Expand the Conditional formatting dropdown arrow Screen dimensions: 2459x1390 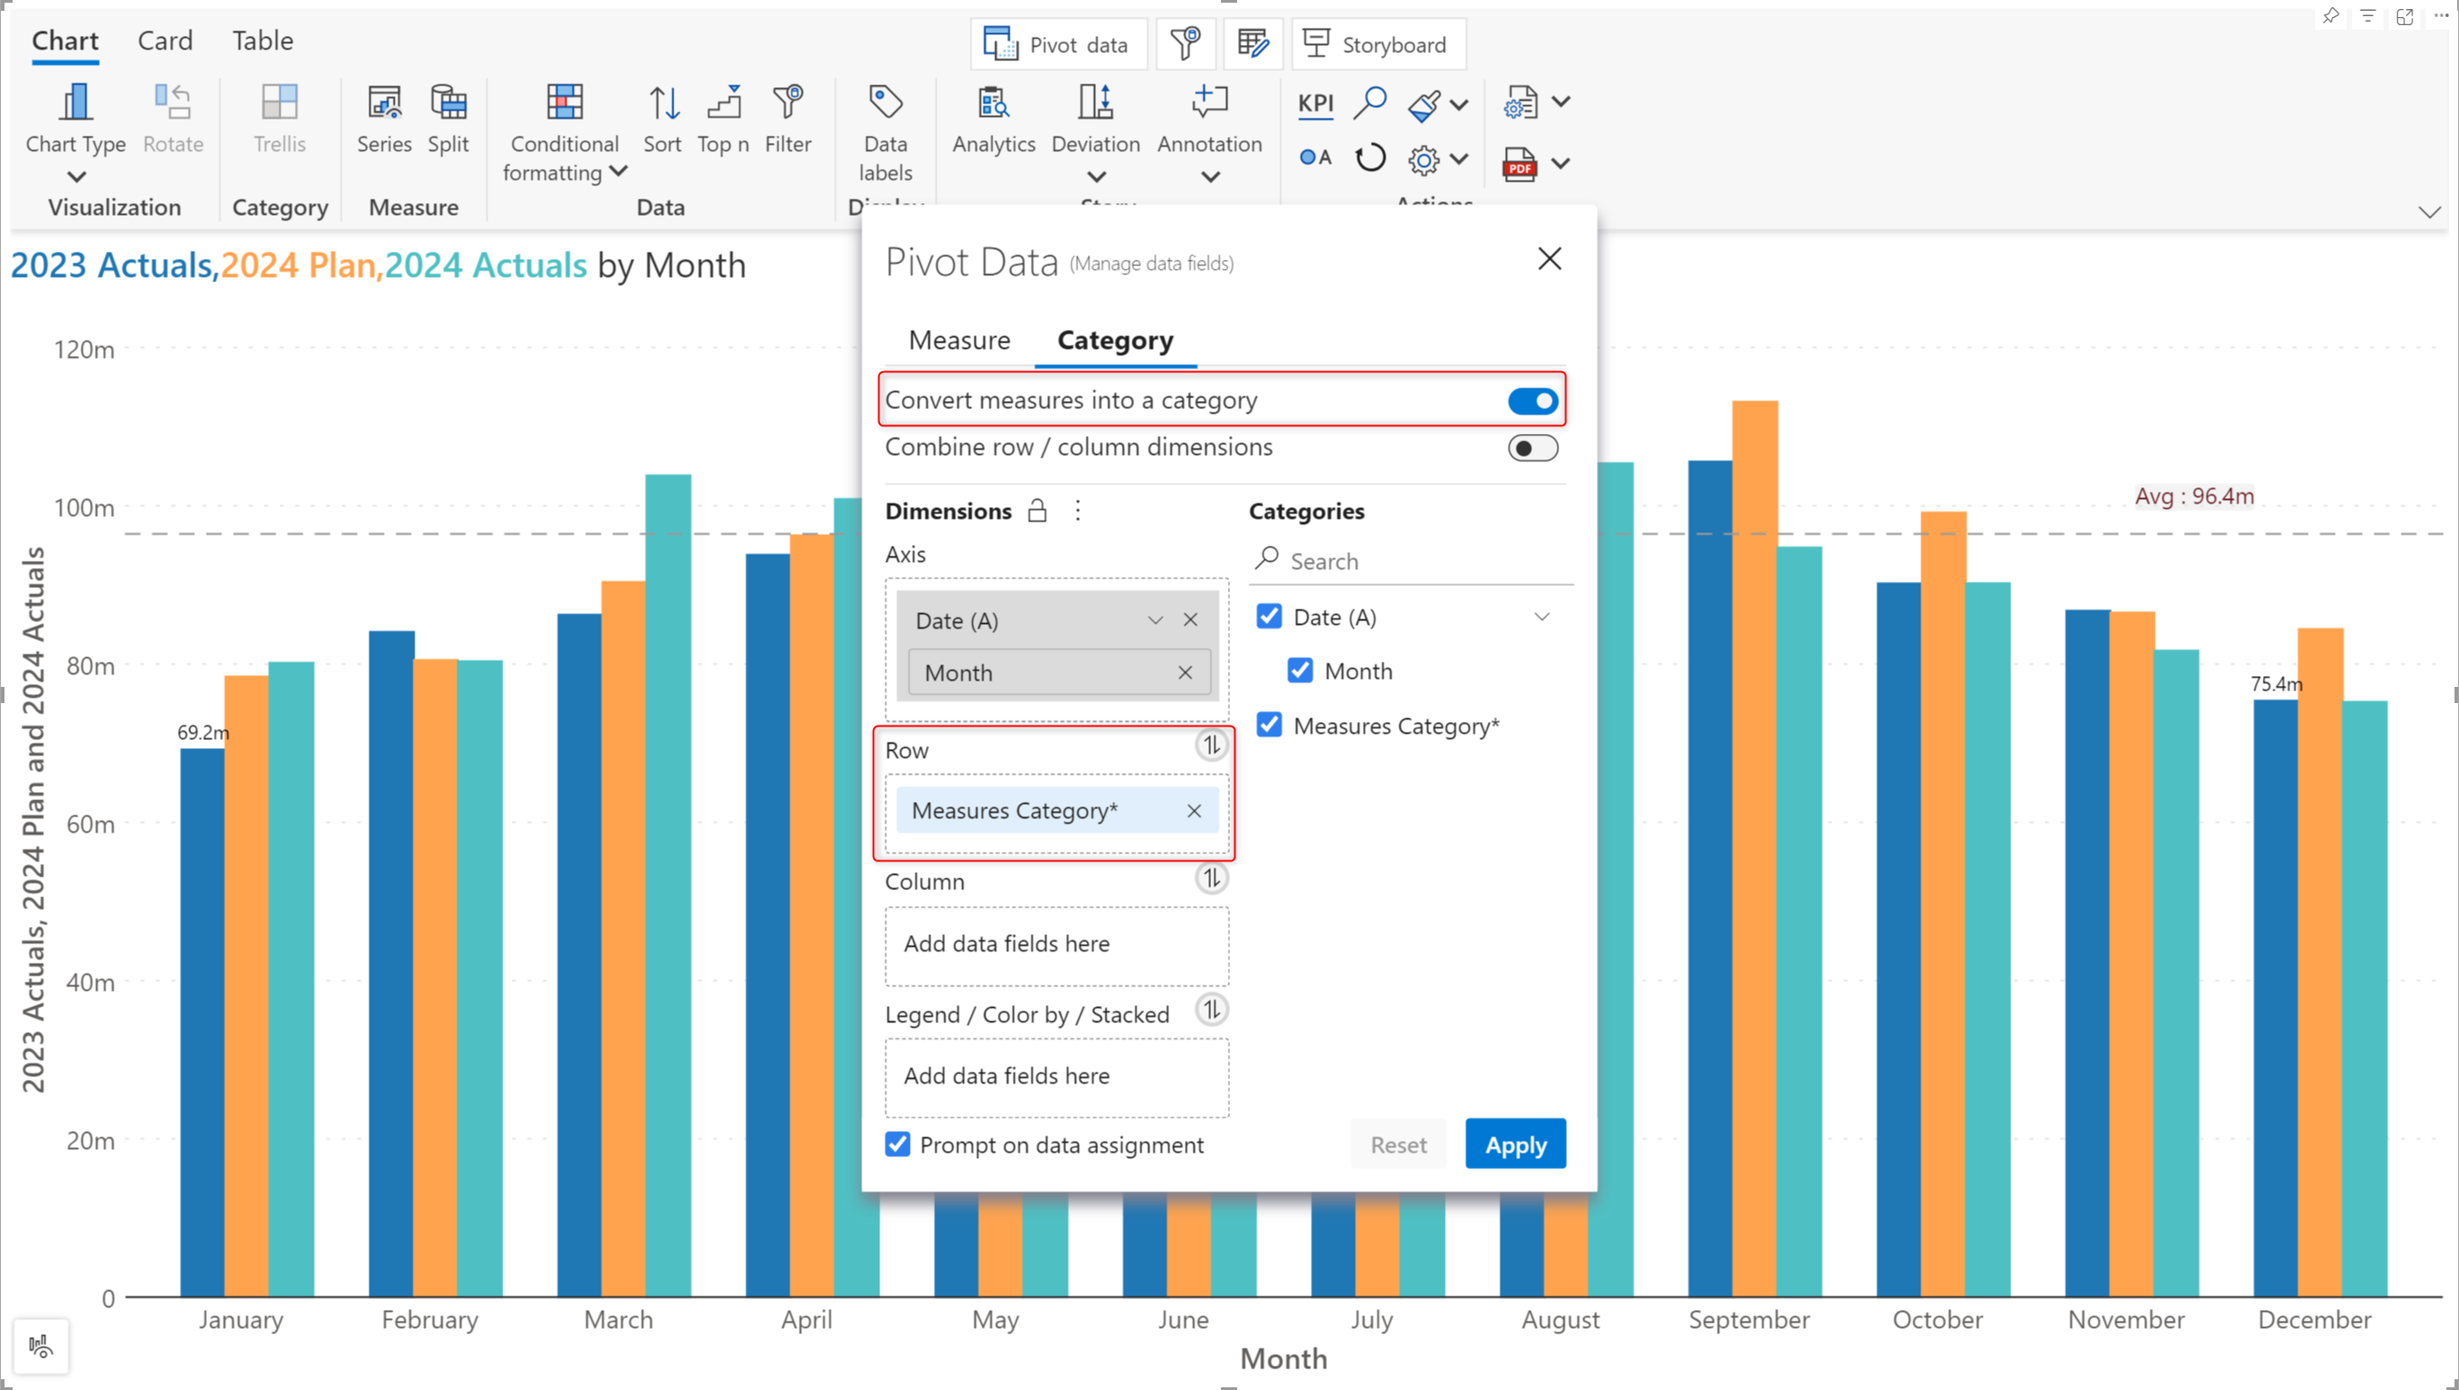[619, 172]
